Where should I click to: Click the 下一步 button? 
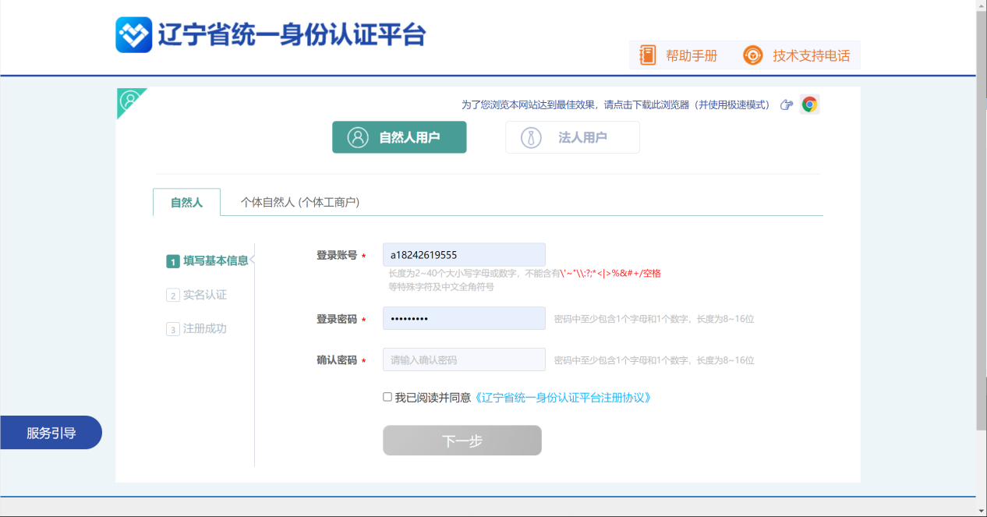point(462,441)
